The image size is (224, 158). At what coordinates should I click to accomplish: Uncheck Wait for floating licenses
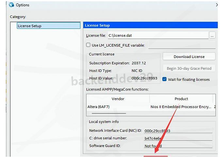(165, 79)
